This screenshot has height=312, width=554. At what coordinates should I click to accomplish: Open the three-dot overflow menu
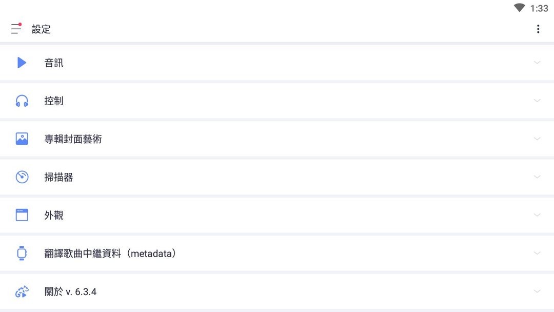click(x=538, y=29)
